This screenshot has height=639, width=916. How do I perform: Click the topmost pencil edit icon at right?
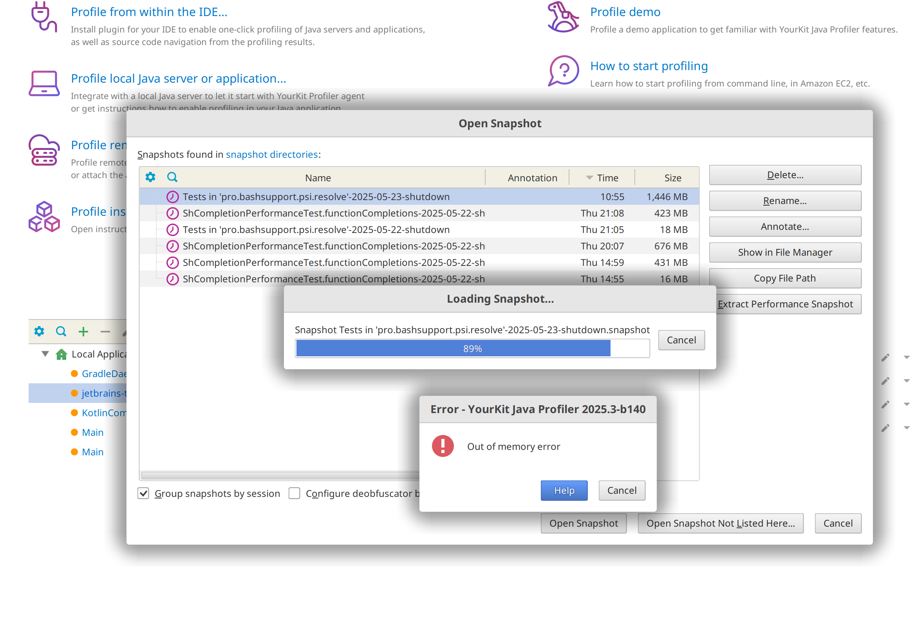885,357
